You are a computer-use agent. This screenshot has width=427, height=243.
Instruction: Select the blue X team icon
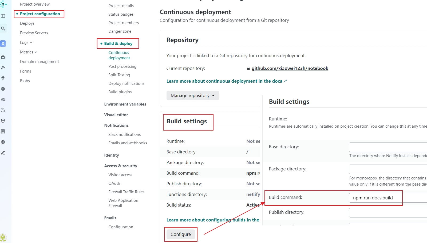tap(3, 43)
